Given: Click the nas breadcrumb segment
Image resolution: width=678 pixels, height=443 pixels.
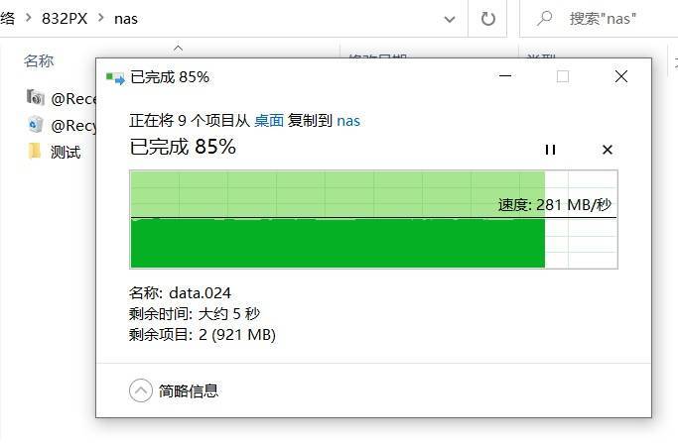Looking at the screenshot, I should (x=126, y=19).
